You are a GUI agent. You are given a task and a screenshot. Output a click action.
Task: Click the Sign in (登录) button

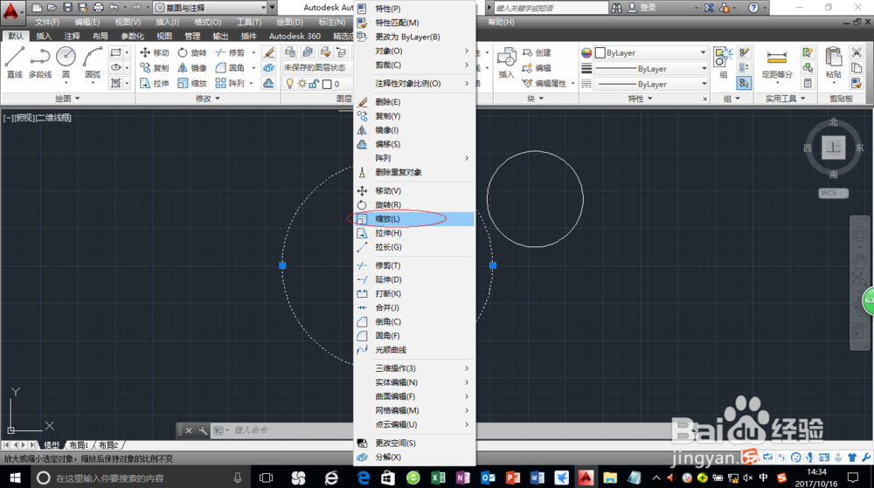pyautogui.click(x=642, y=8)
